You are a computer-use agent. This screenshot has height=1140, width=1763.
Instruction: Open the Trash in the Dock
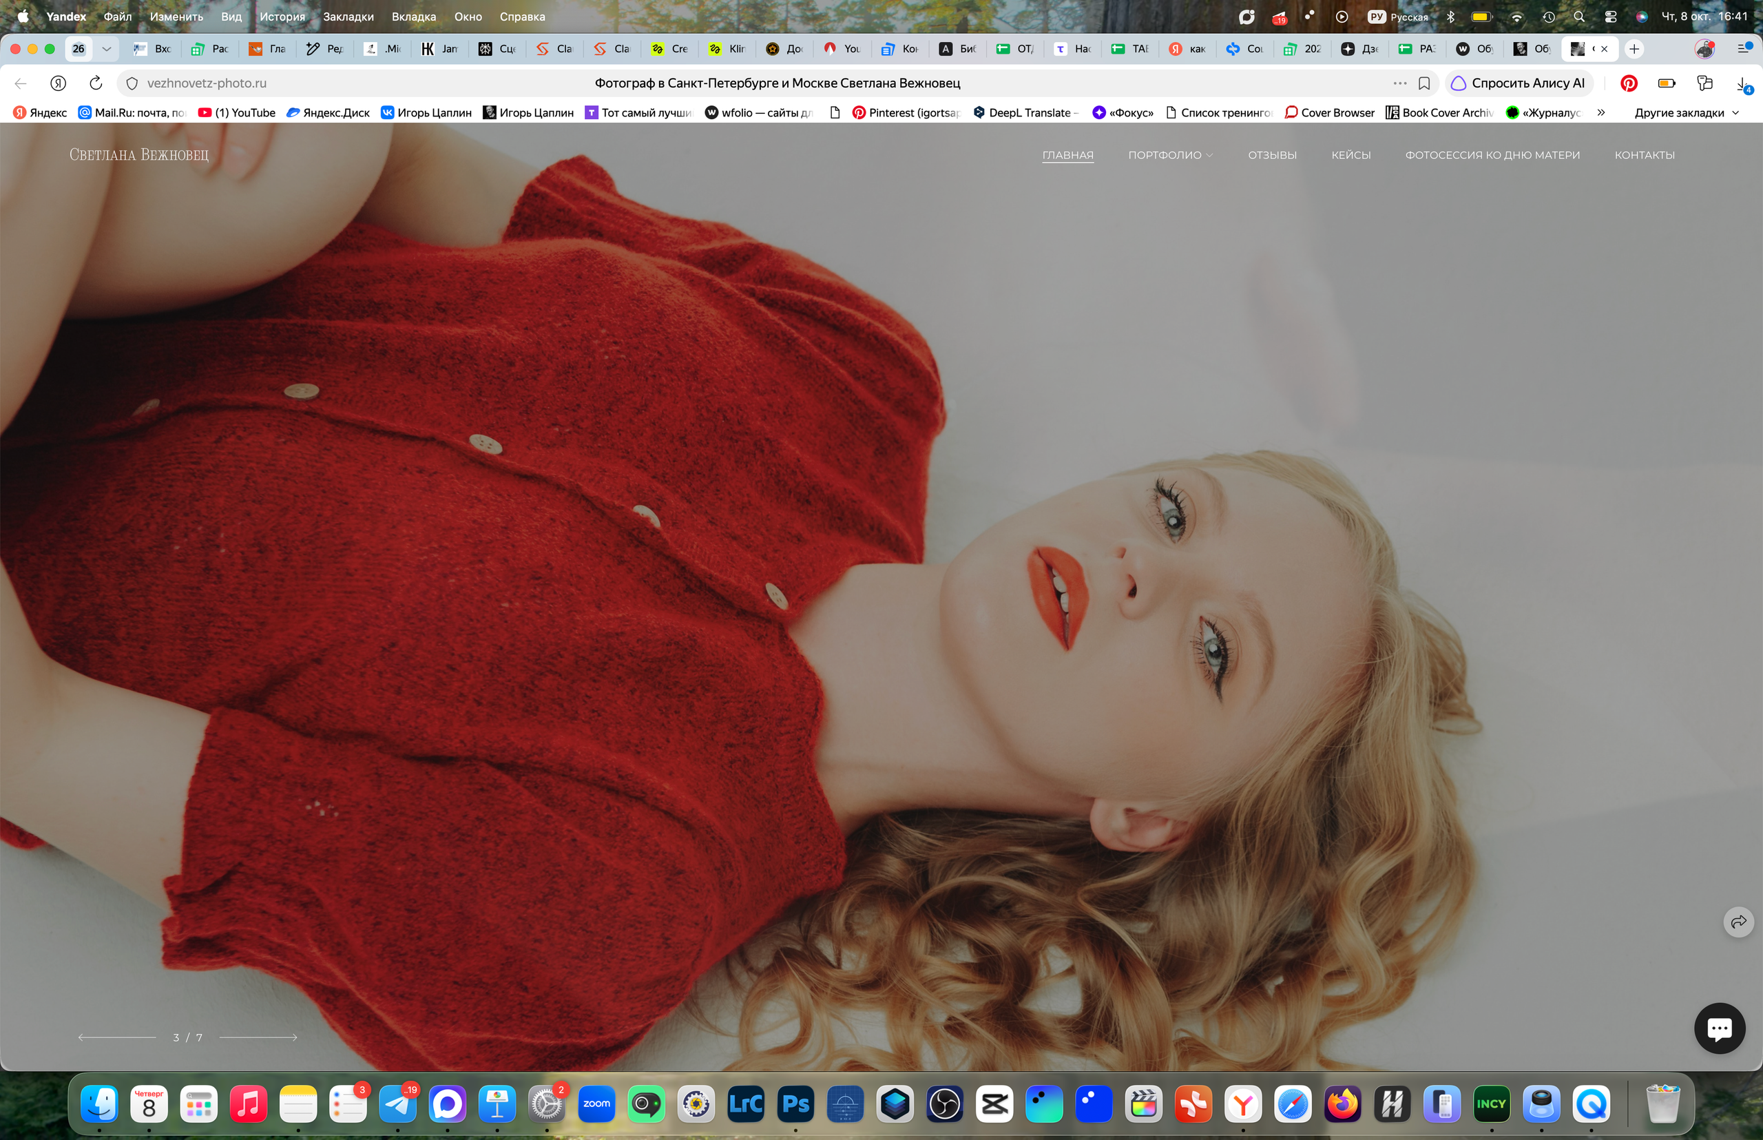[1663, 1104]
